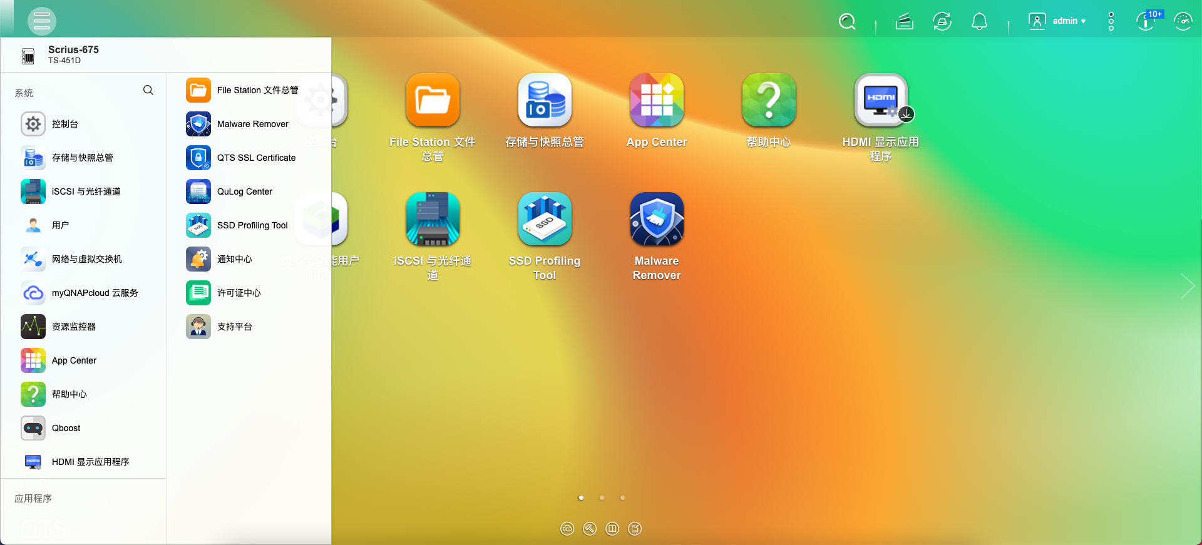1202x545 pixels.
Task: Click the third round icon in bottom bar
Action: [x=612, y=529]
